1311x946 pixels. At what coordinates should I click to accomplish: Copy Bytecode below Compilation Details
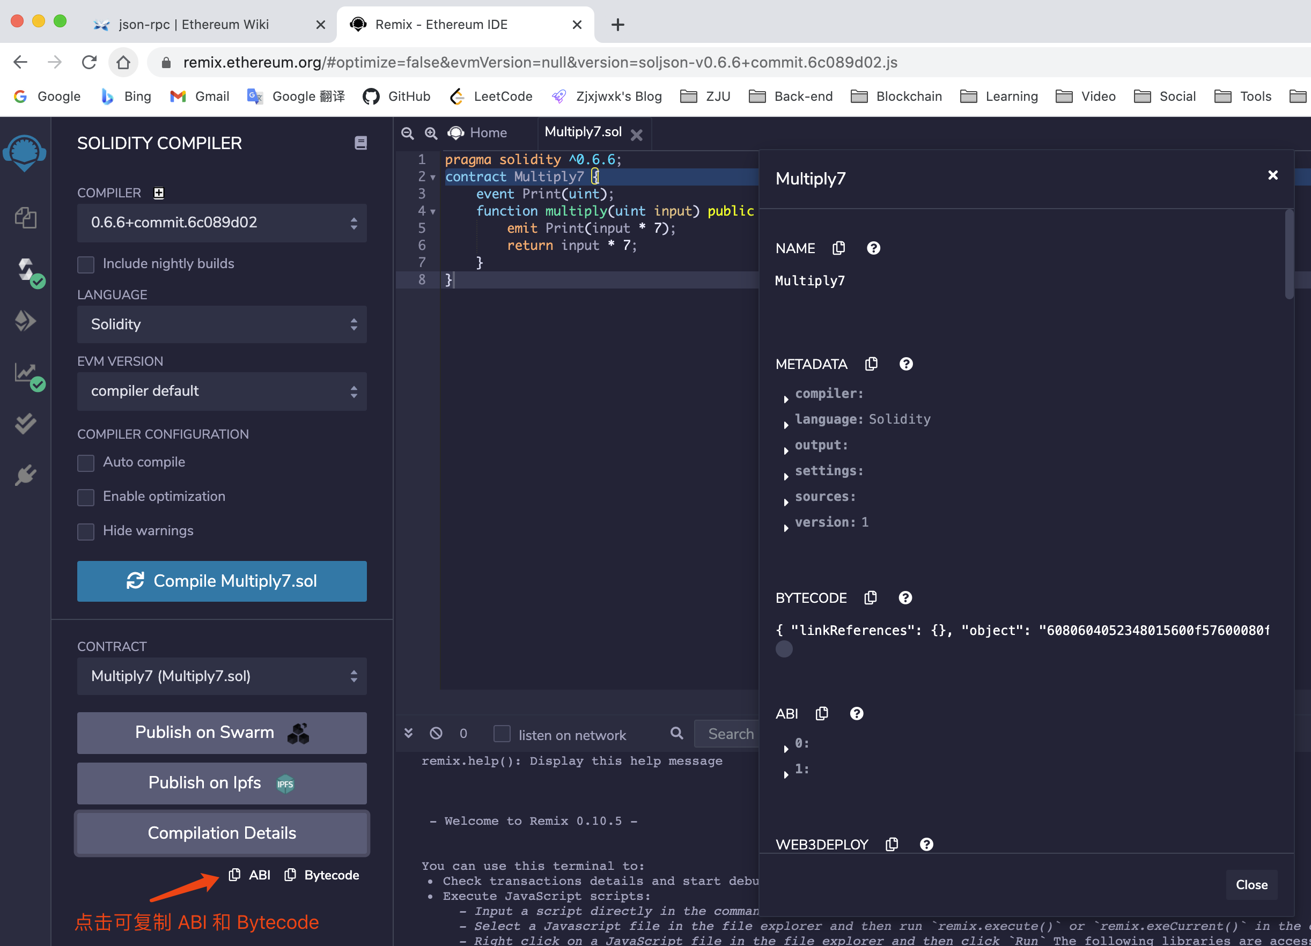322,875
